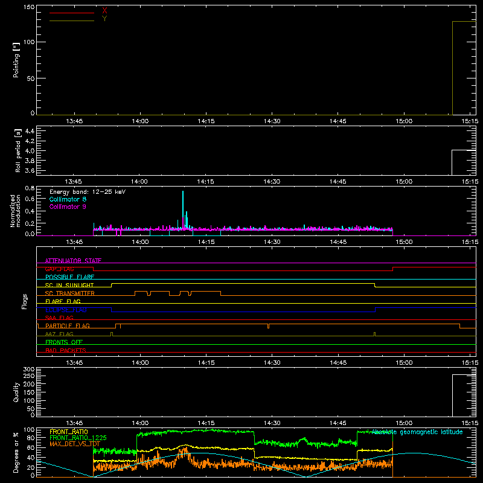The width and height of the screenshot is (483, 483).
Task: Click the orange MAX_DET_VS_TOT legend label
Action: click(74, 444)
